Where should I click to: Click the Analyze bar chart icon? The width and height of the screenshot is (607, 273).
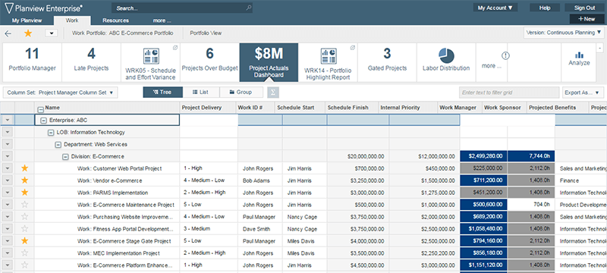(x=579, y=55)
